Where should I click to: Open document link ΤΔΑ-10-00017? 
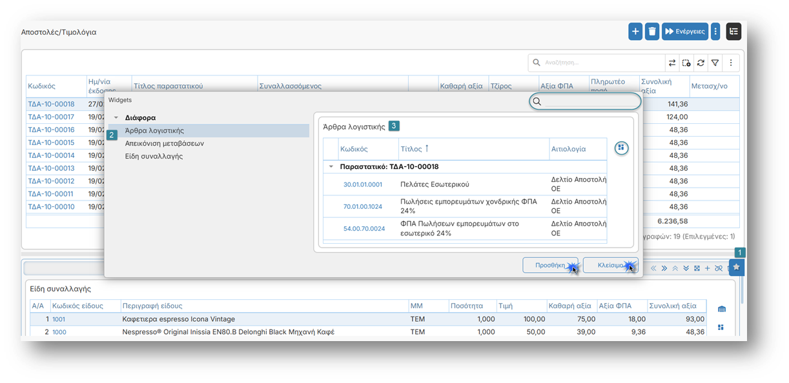click(x=51, y=117)
